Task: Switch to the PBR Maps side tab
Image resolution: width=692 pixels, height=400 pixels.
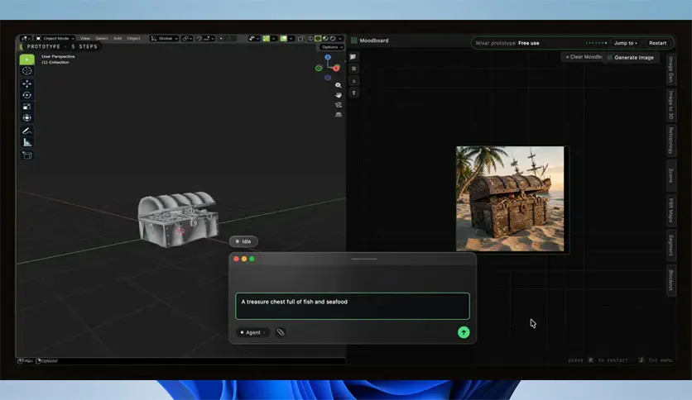Action: coord(670,211)
